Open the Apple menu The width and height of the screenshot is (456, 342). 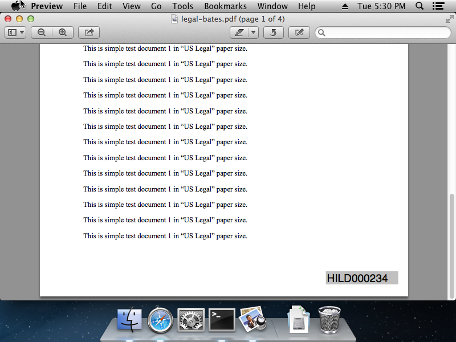click(x=16, y=6)
